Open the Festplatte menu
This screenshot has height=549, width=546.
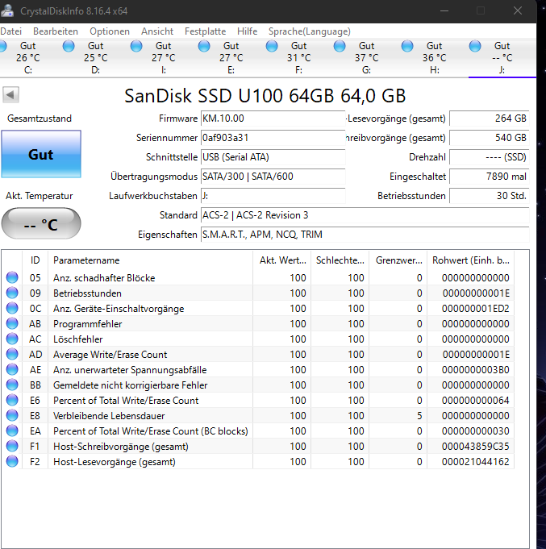pyautogui.click(x=205, y=31)
